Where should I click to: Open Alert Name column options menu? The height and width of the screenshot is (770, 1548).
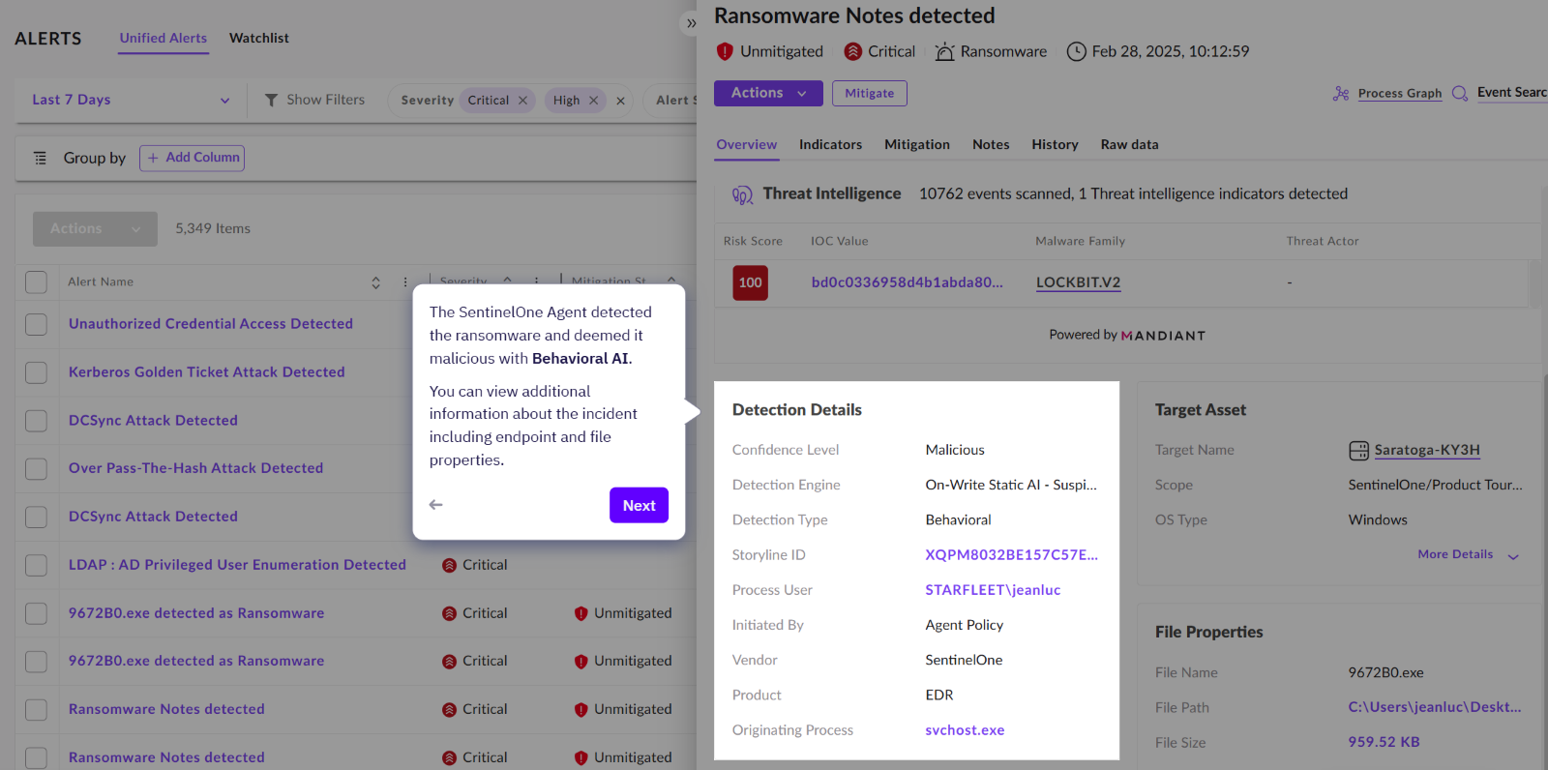tap(405, 282)
